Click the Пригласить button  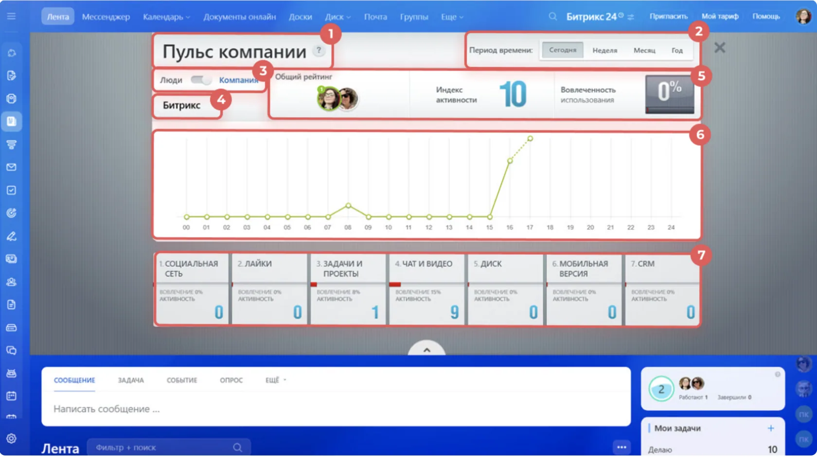click(668, 16)
